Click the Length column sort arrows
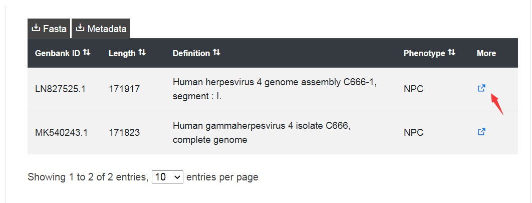Viewport: 532px width, 203px height. [x=142, y=53]
